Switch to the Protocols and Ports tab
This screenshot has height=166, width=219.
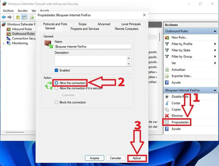(55, 24)
